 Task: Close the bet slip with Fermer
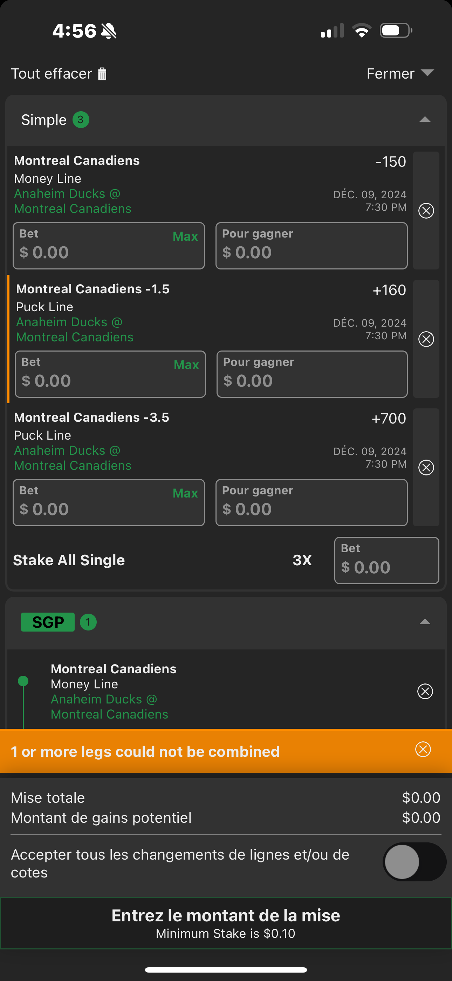point(400,73)
